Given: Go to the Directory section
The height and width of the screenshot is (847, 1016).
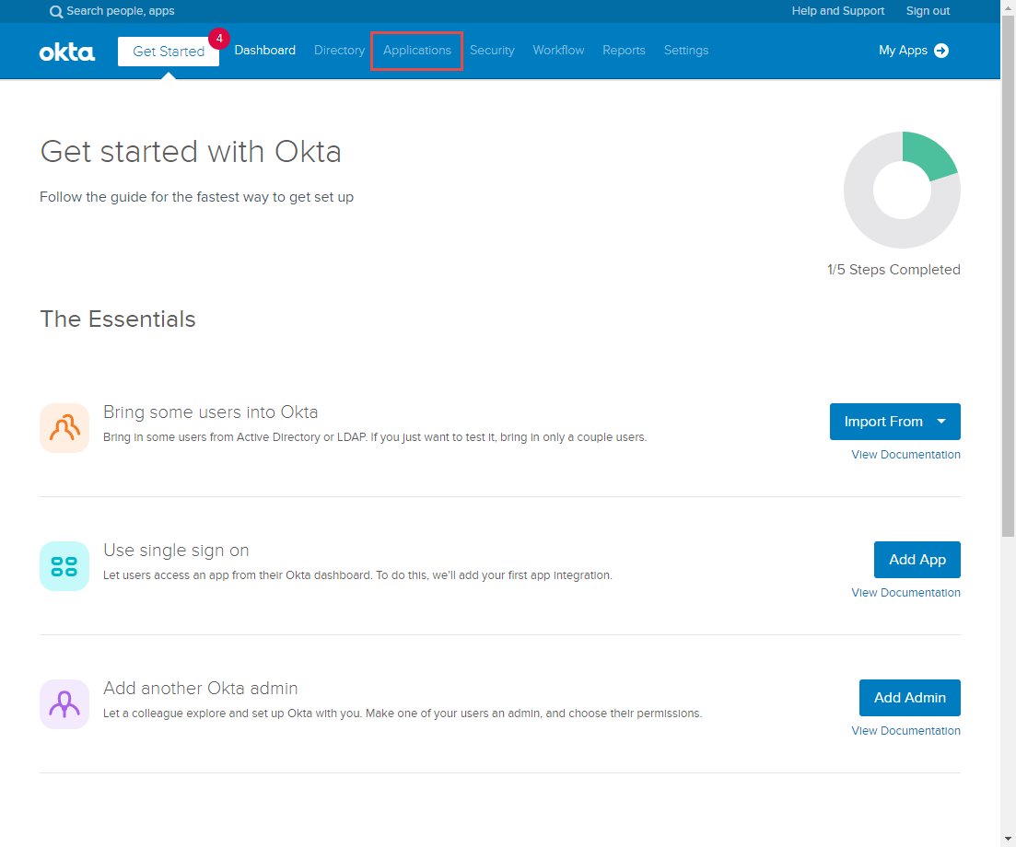Looking at the screenshot, I should point(339,51).
